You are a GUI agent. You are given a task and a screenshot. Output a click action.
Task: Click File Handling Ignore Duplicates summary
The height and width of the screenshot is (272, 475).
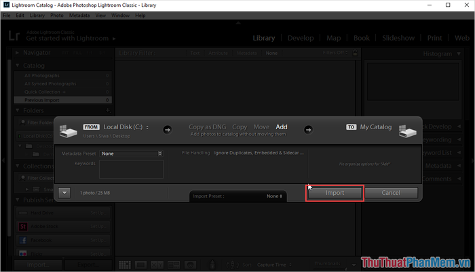pyautogui.click(x=259, y=153)
